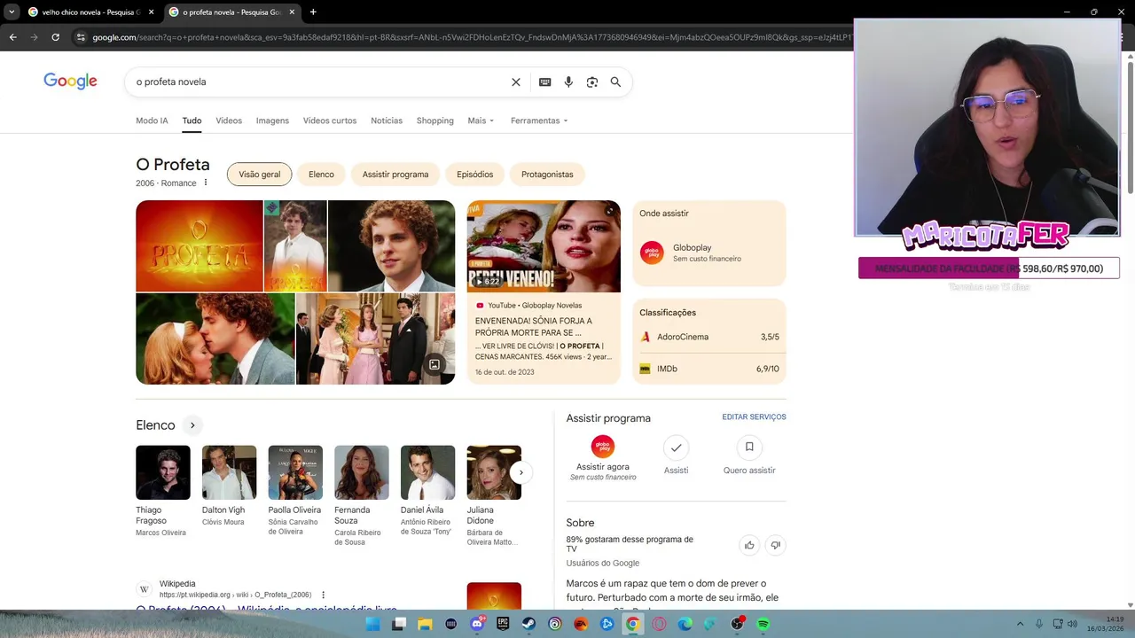
Task: Open Windows Start menu
Action: (x=372, y=624)
